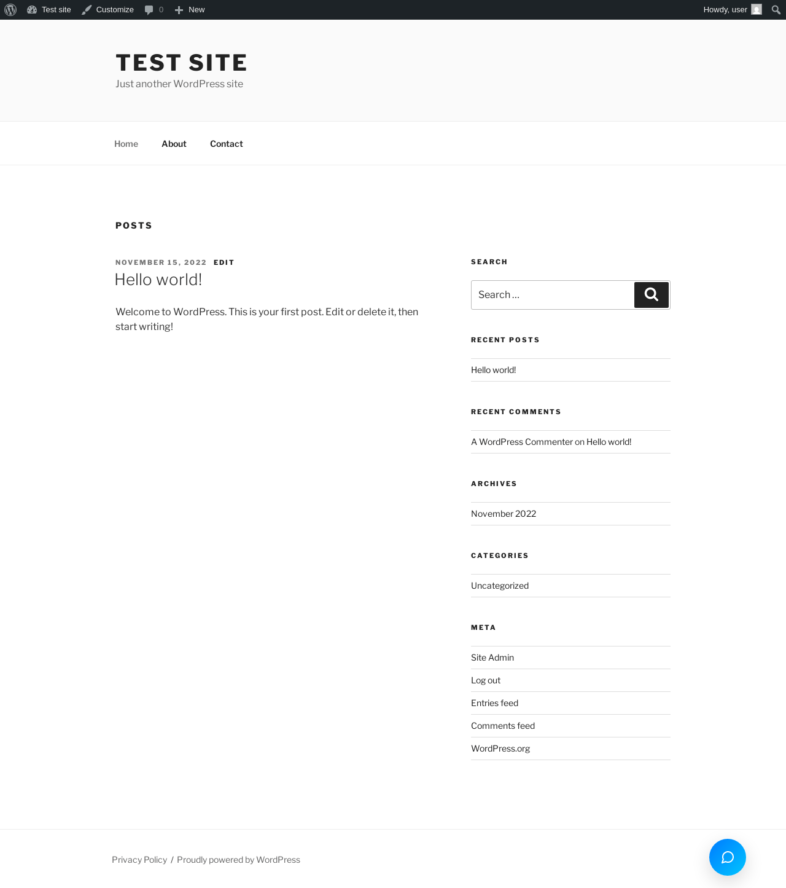The height and width of the screenshot is (888, 786).
Task: Add new content with the plus icon
Action: (179, 10)
